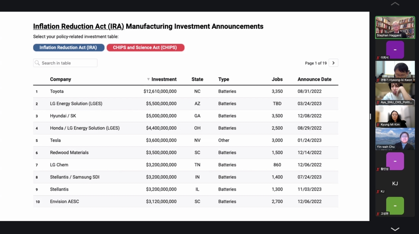Screen dimensions: 419x234
Task: Click the Hyundai / SK company cell
Action: tap(63, 116)
